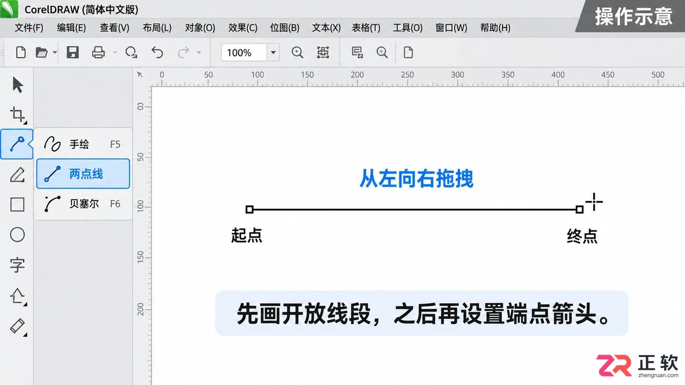Click the Open folder icon
Screen dimensions: 685x385
click(42, 52)
